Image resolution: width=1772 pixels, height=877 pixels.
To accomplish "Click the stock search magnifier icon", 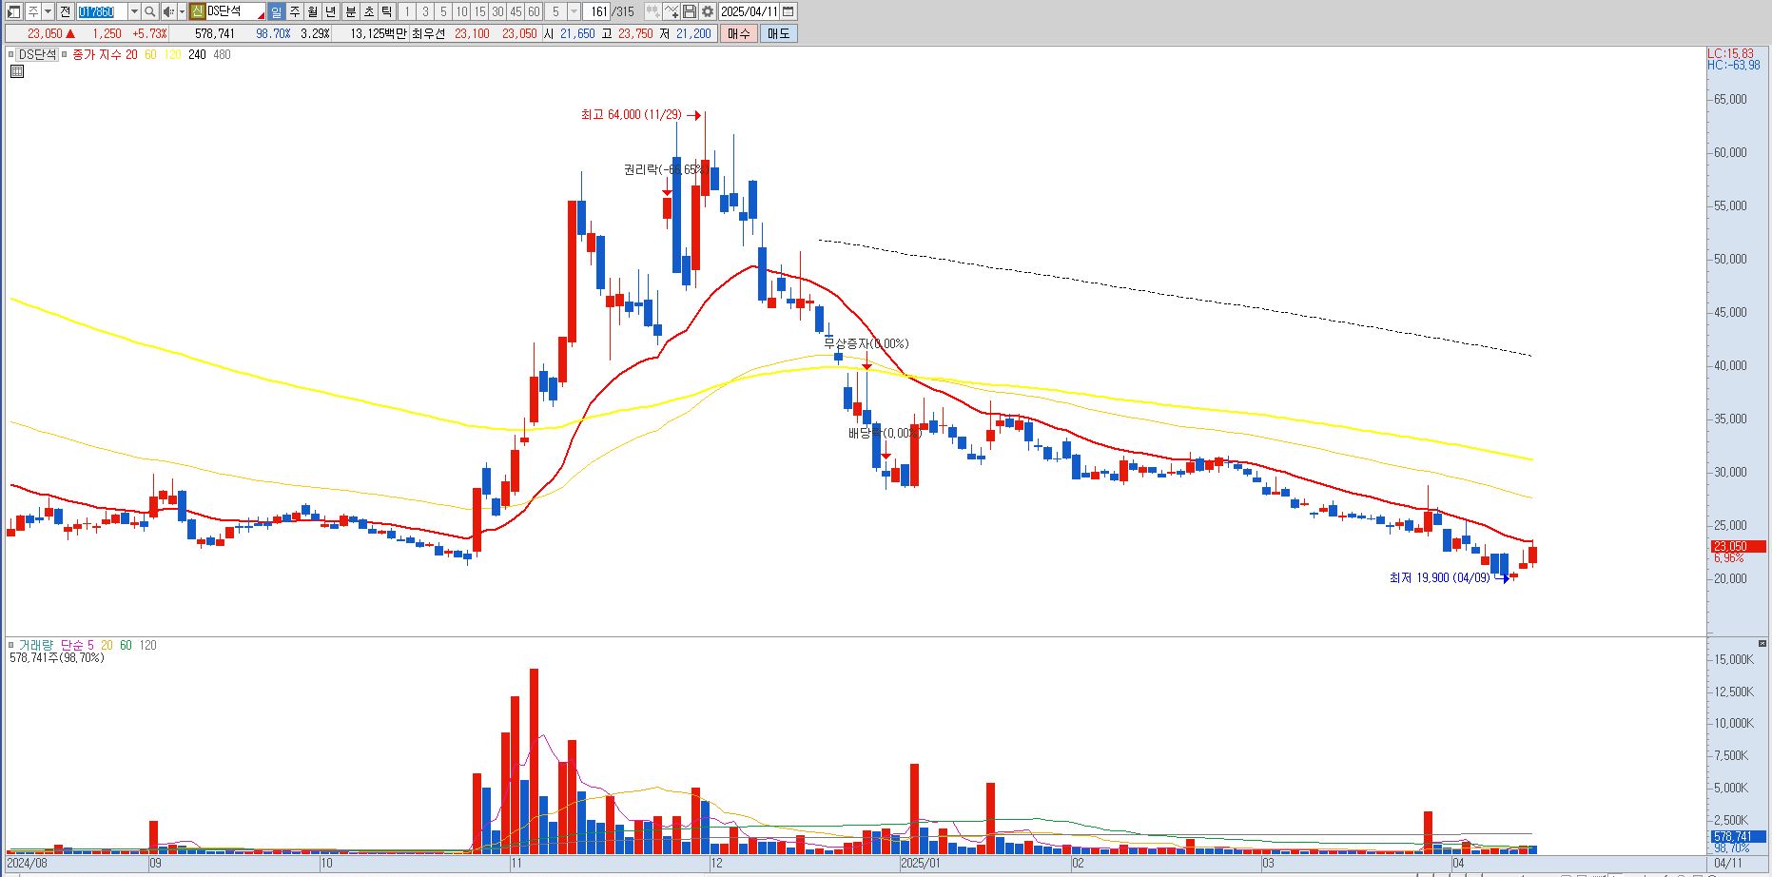I will pyautogui.click(x=149, y=11).
